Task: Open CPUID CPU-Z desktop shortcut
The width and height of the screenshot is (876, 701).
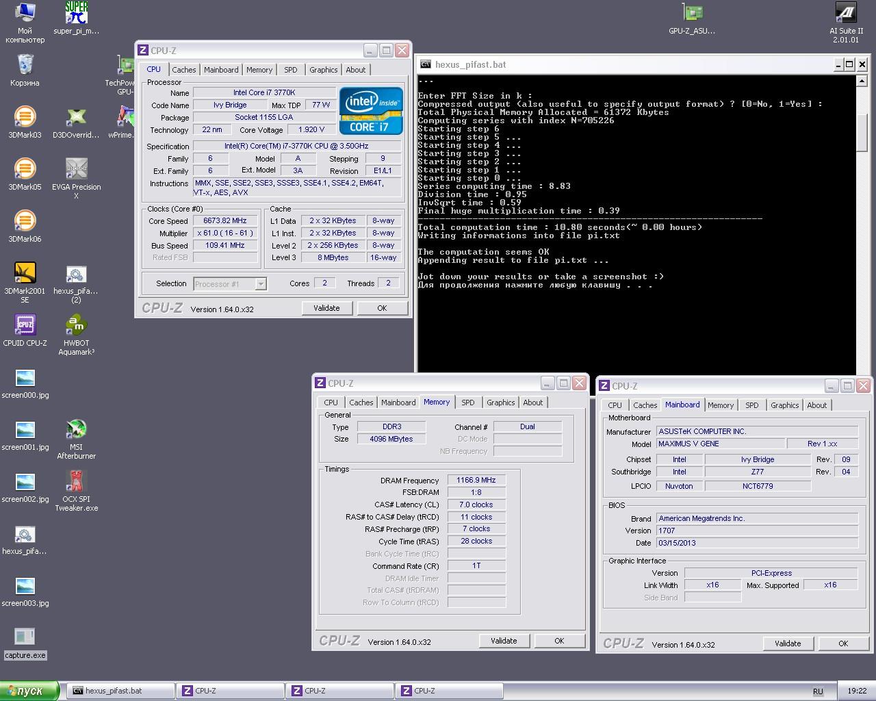Action: pos(25,330)
